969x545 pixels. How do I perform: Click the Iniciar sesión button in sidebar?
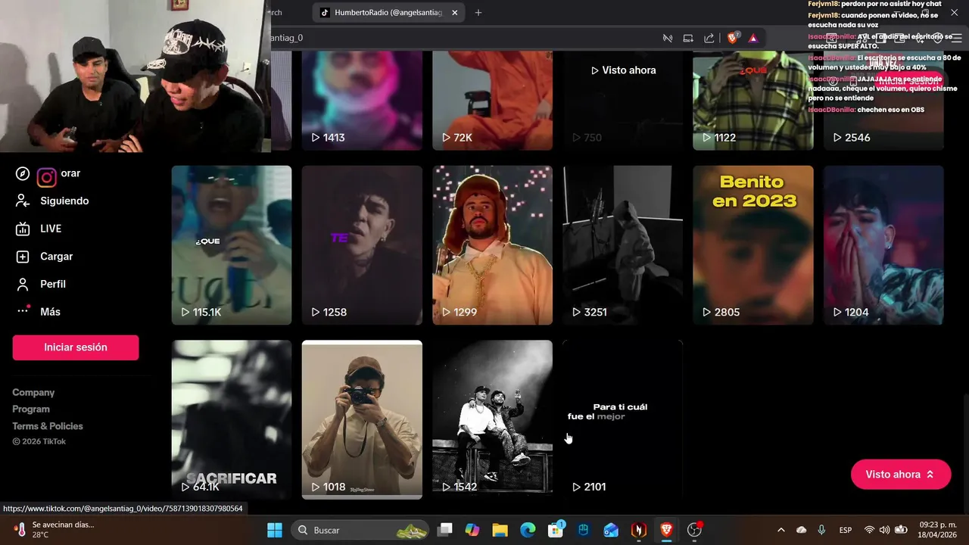click(76, 347)
